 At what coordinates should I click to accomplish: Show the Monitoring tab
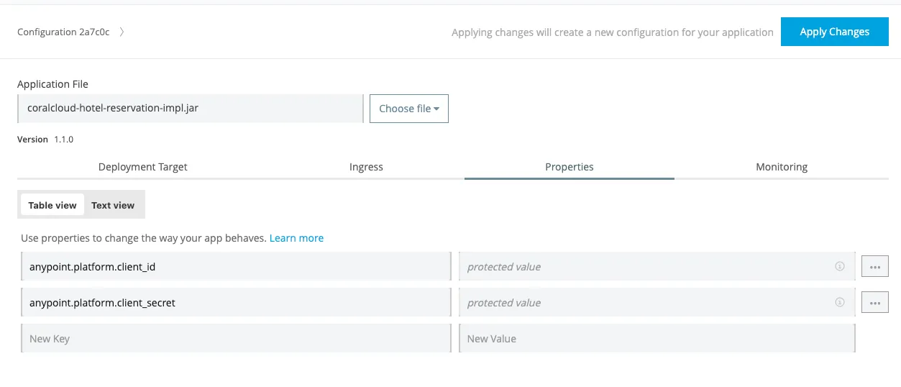pyautogui.click(x=782, y=167)
